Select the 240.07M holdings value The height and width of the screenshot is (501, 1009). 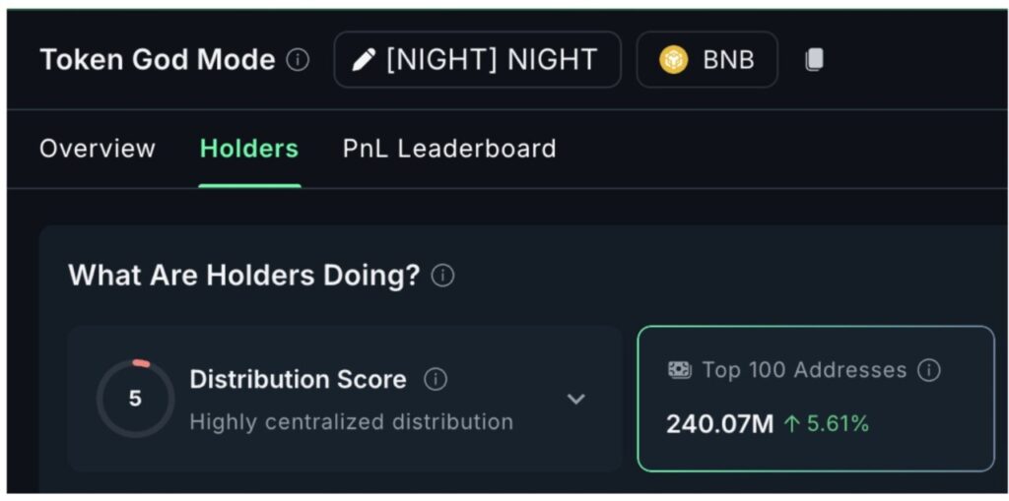719,424
